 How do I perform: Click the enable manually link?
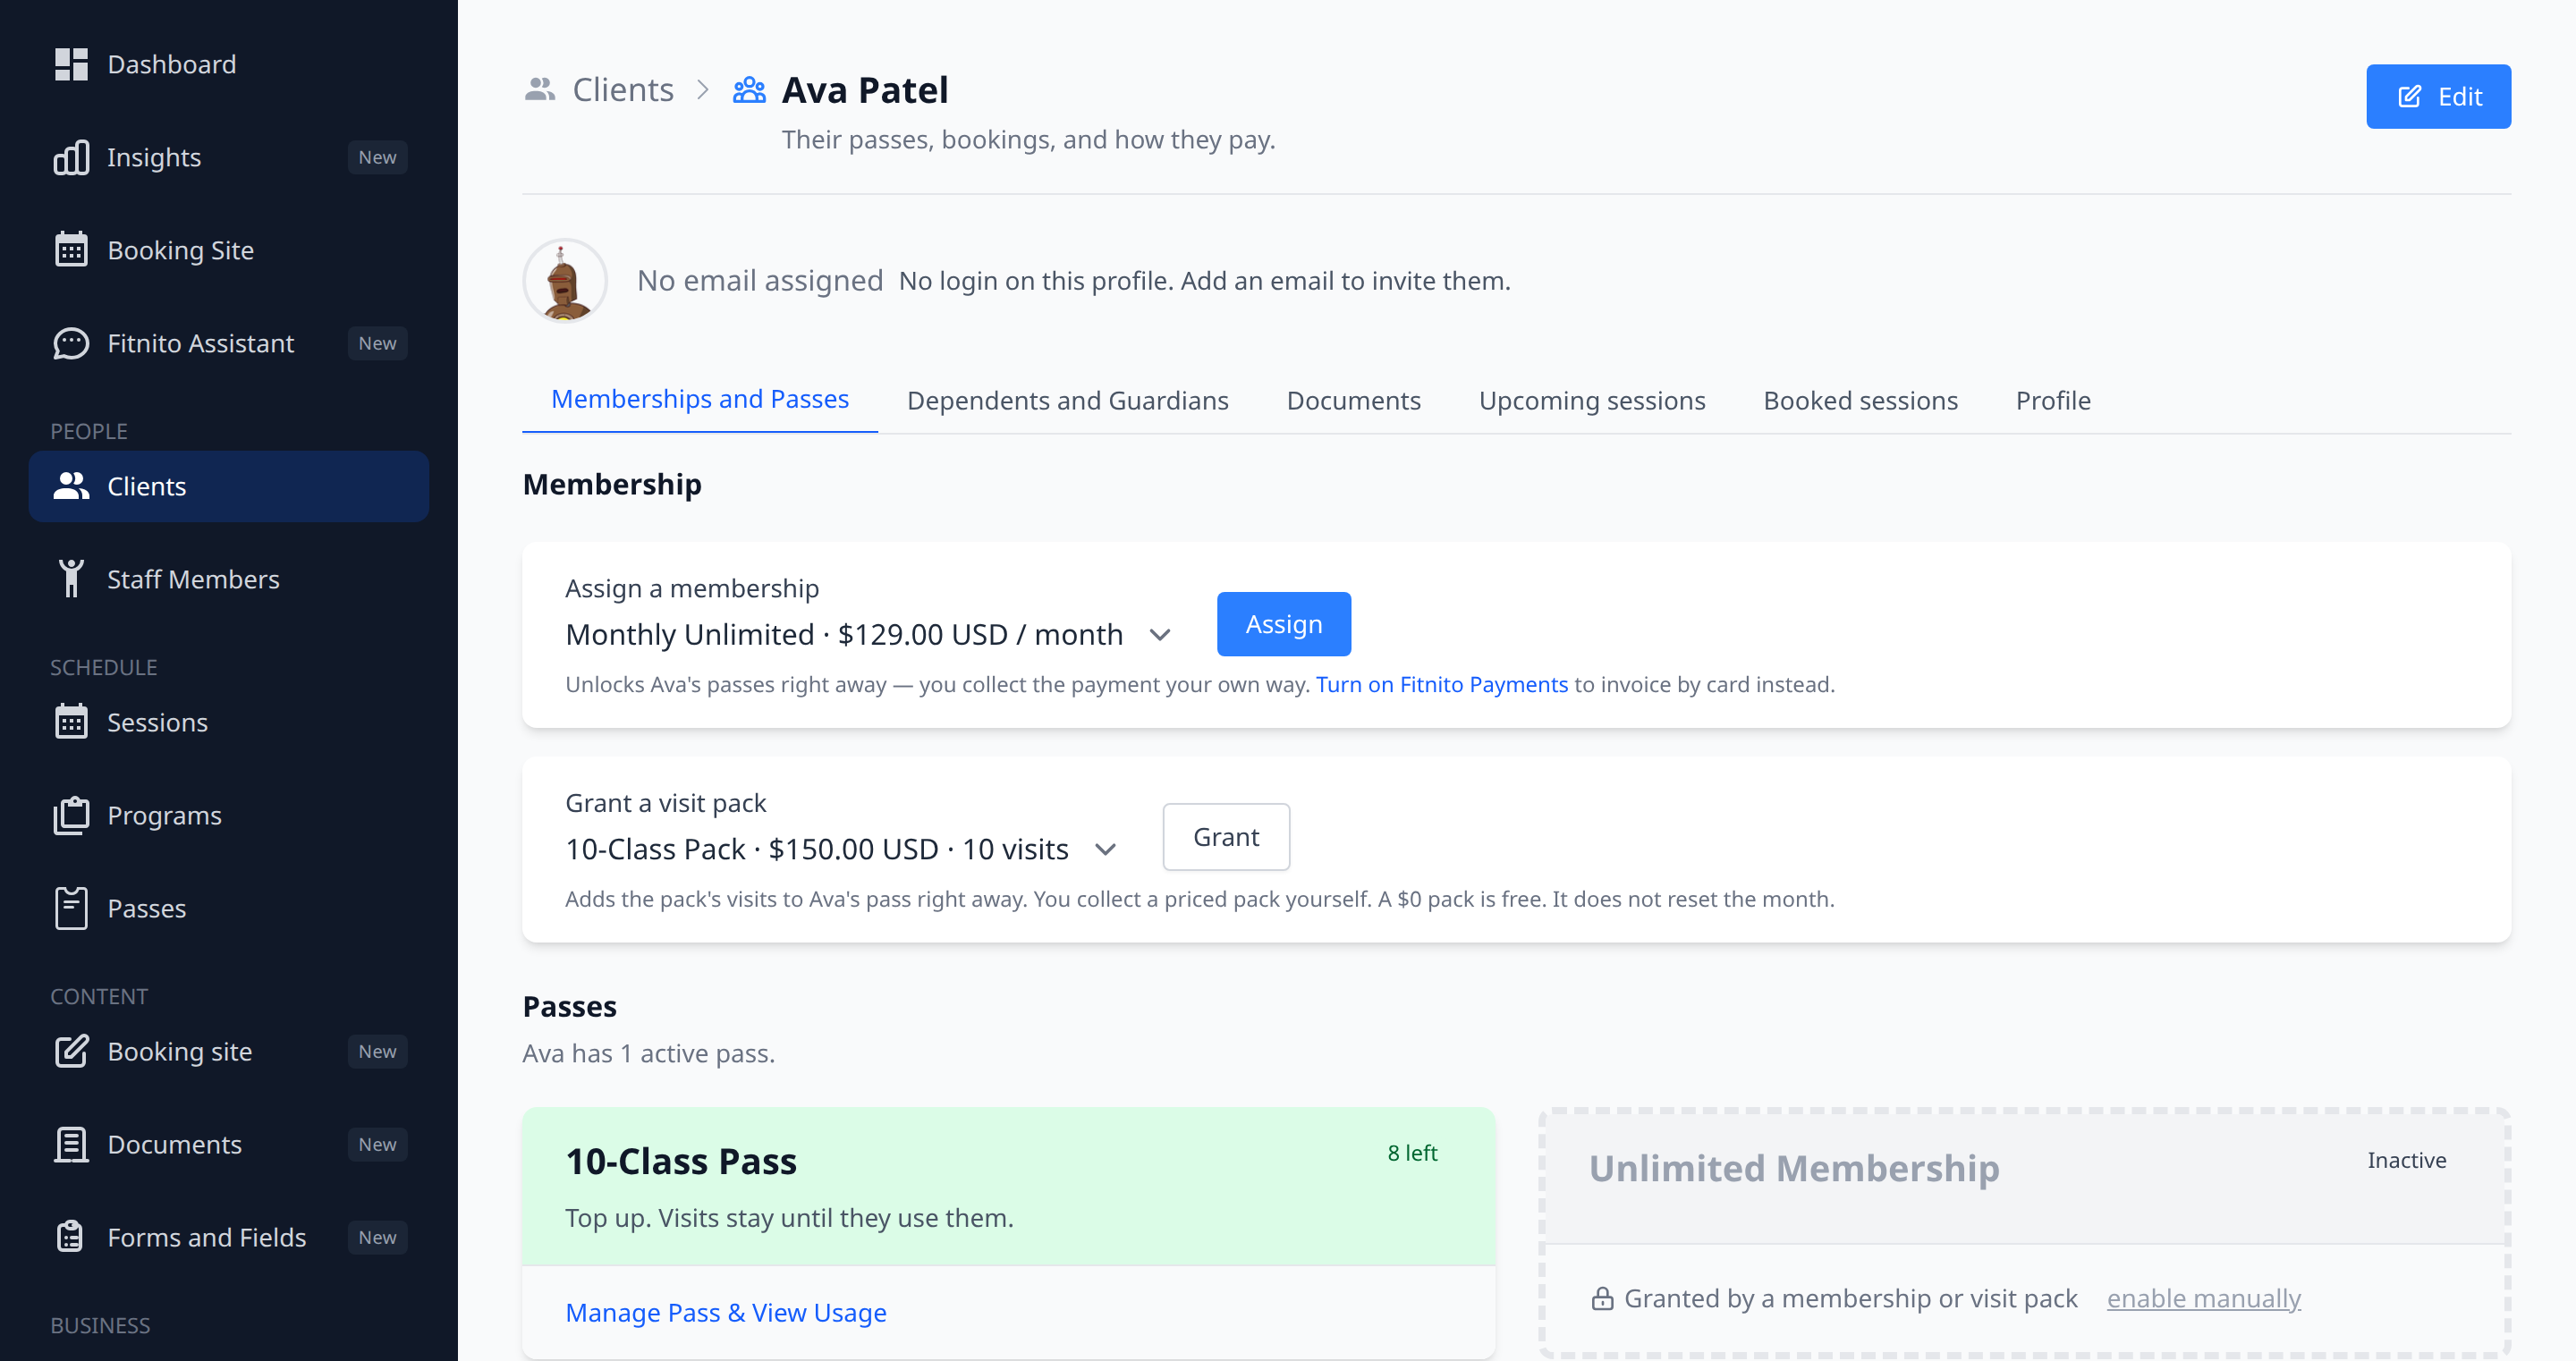(2203, 1298)
